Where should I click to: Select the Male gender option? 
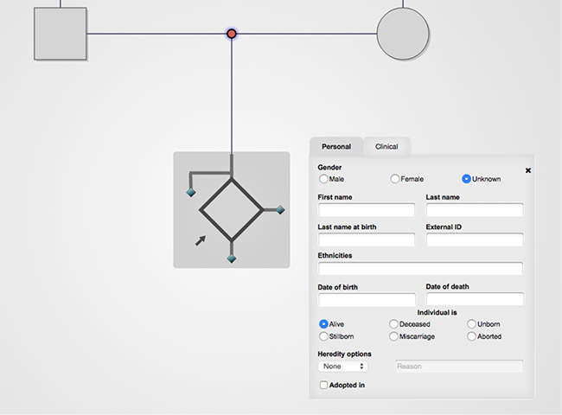[x=324, y=179]
